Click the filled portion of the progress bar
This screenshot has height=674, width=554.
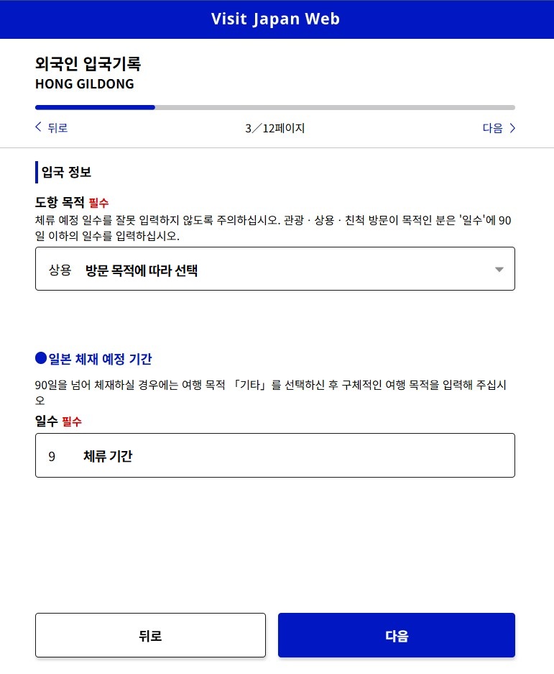click(x=95, y=107)
